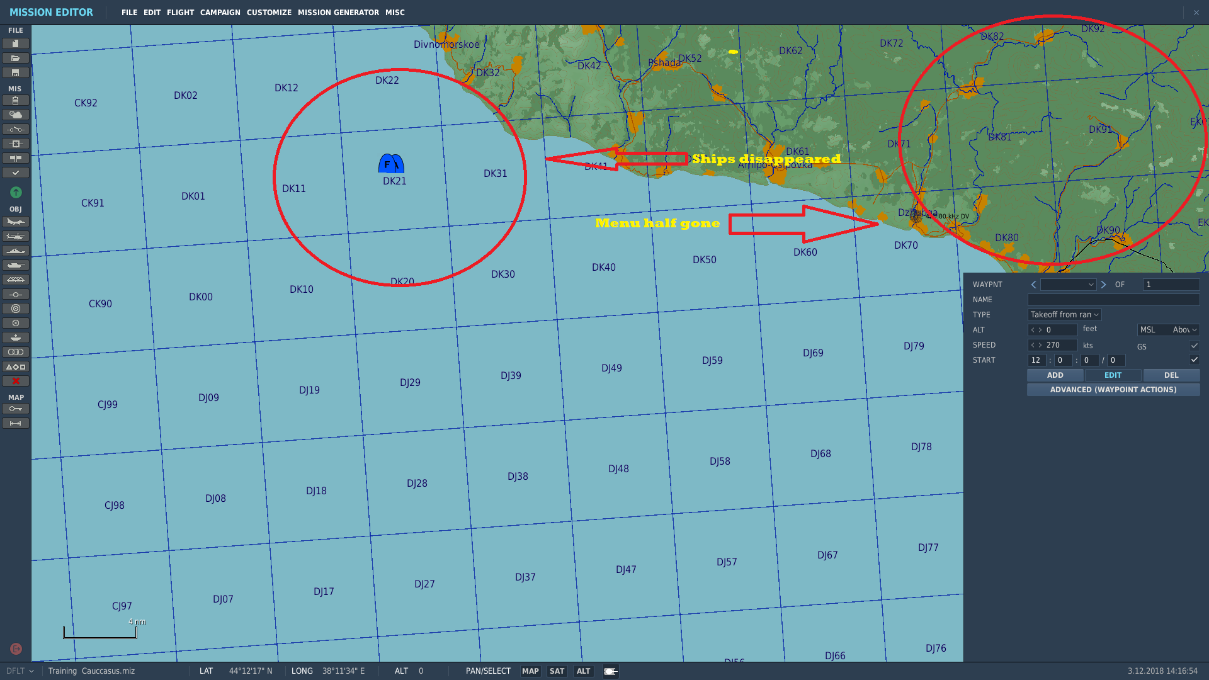
Task: Open the triggers editor icon
Action: 16,129
